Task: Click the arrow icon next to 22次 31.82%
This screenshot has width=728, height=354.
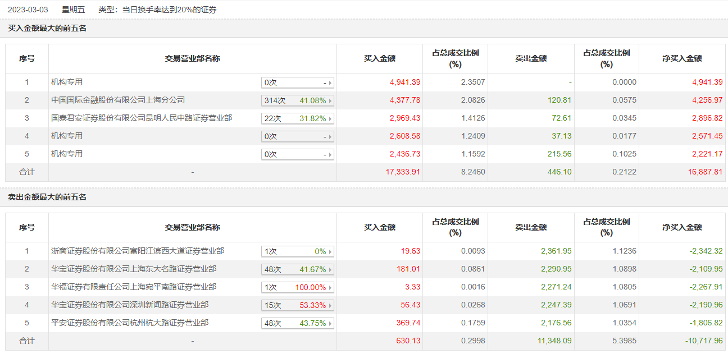Action: [x=330, y=119]
